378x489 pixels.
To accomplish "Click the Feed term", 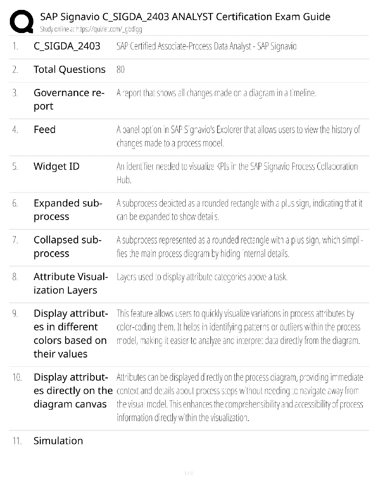I will coord(44,129).
